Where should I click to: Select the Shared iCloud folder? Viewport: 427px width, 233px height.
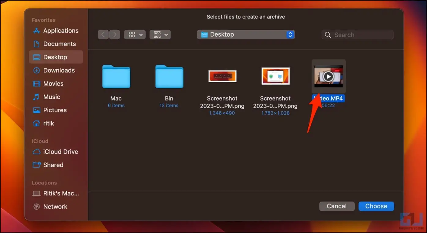pos(56,165)
